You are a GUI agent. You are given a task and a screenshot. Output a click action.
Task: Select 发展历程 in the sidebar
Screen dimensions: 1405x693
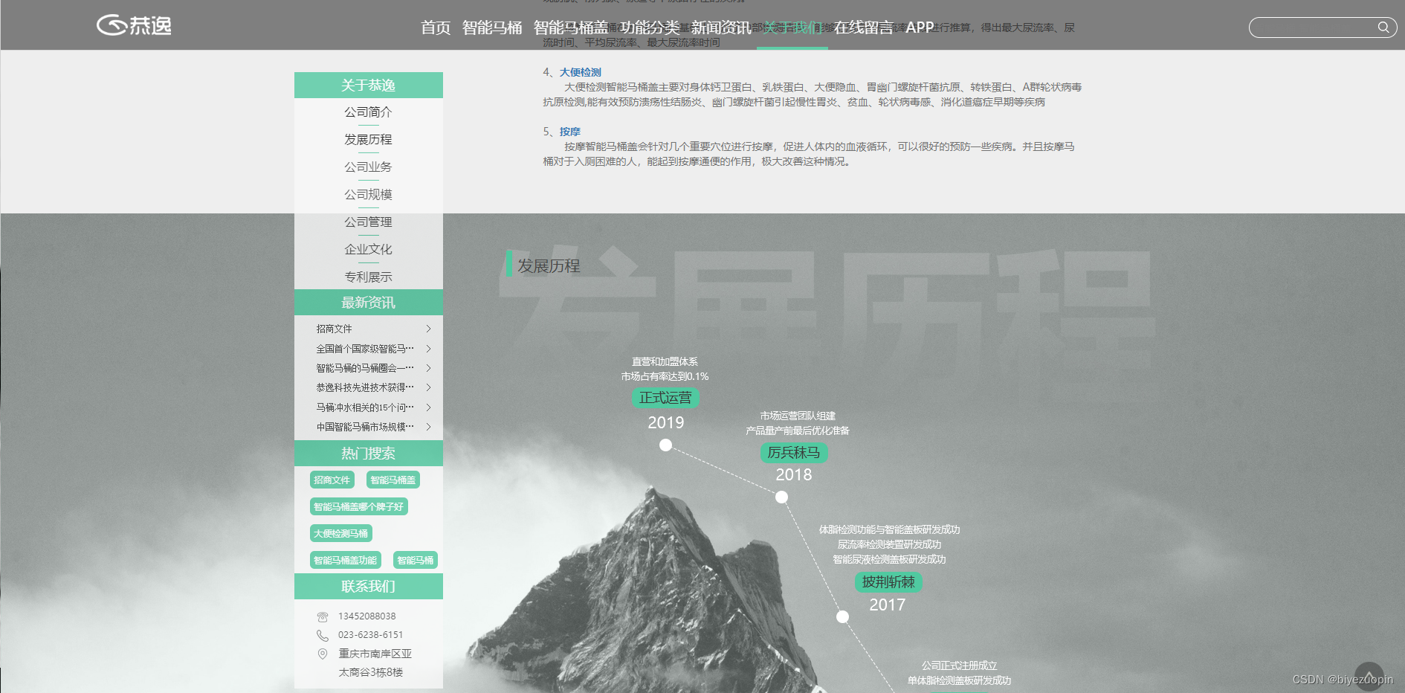[368, 140]
